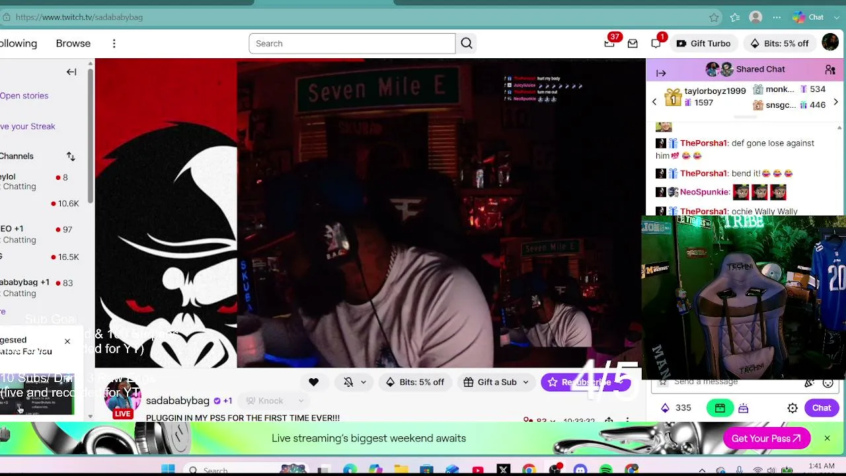Image resolution: width=846 pixels, height=476 pixels.
Task: Click the search magnifier button
Action: click(467, 44)
